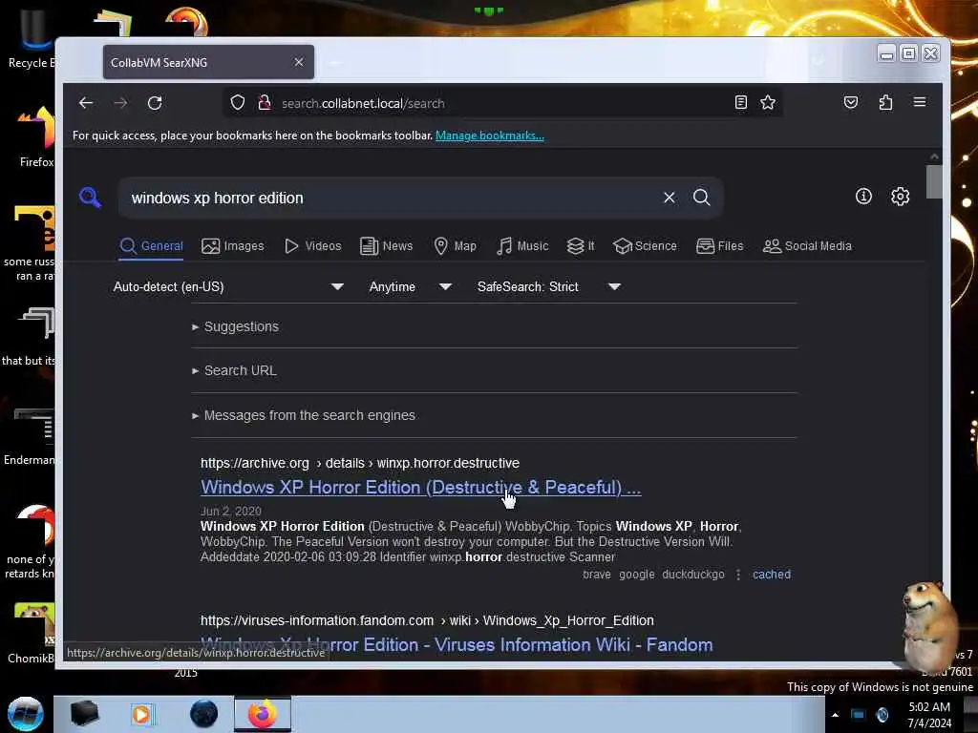Switch to the Science category tab
This screenshot has width=978, height=733.
click(x=645, y=245)
